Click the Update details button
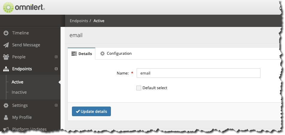The image size is (285, 135). (x=91, y=111)
